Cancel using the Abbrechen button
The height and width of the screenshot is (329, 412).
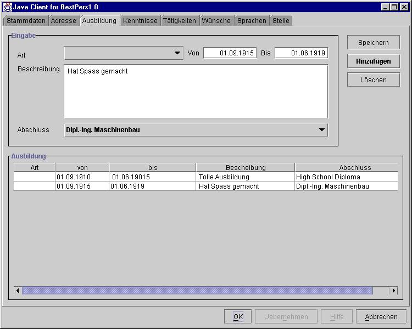(381, 316)
